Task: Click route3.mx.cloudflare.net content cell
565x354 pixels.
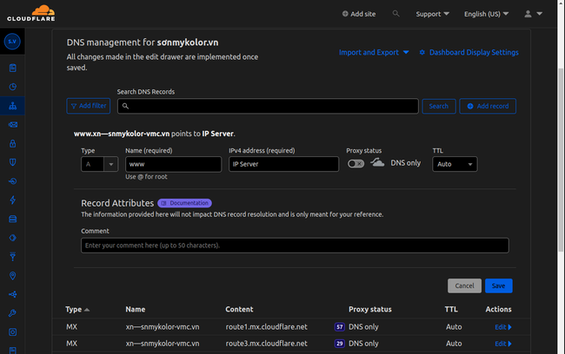Action: (x=266, y=344)
